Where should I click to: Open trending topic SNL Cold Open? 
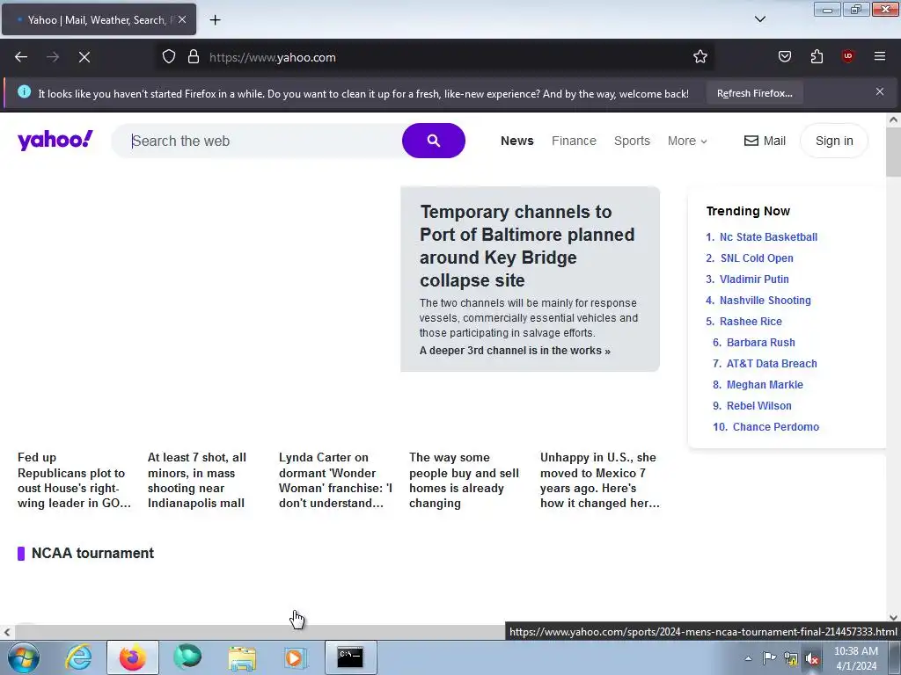pos(757,258)
